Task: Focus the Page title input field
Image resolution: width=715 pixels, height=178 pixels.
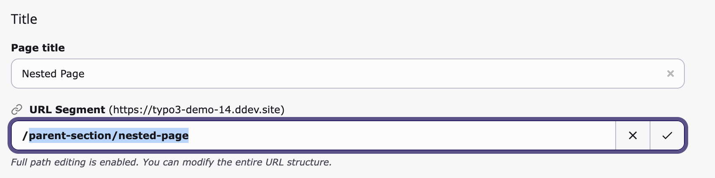Action: [335, 74]
